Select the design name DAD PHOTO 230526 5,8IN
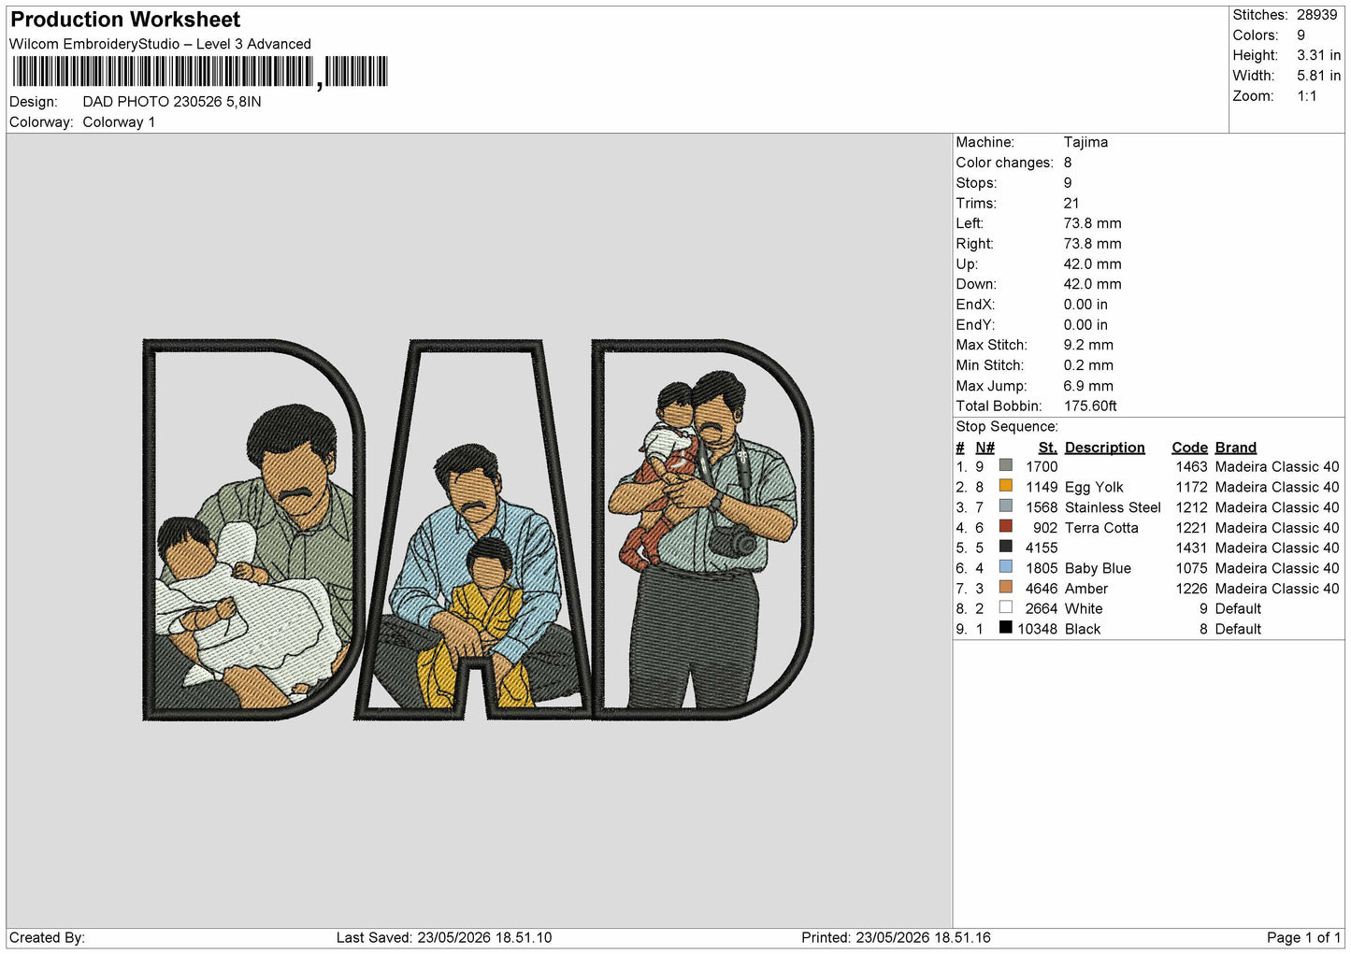 (172, 102)
